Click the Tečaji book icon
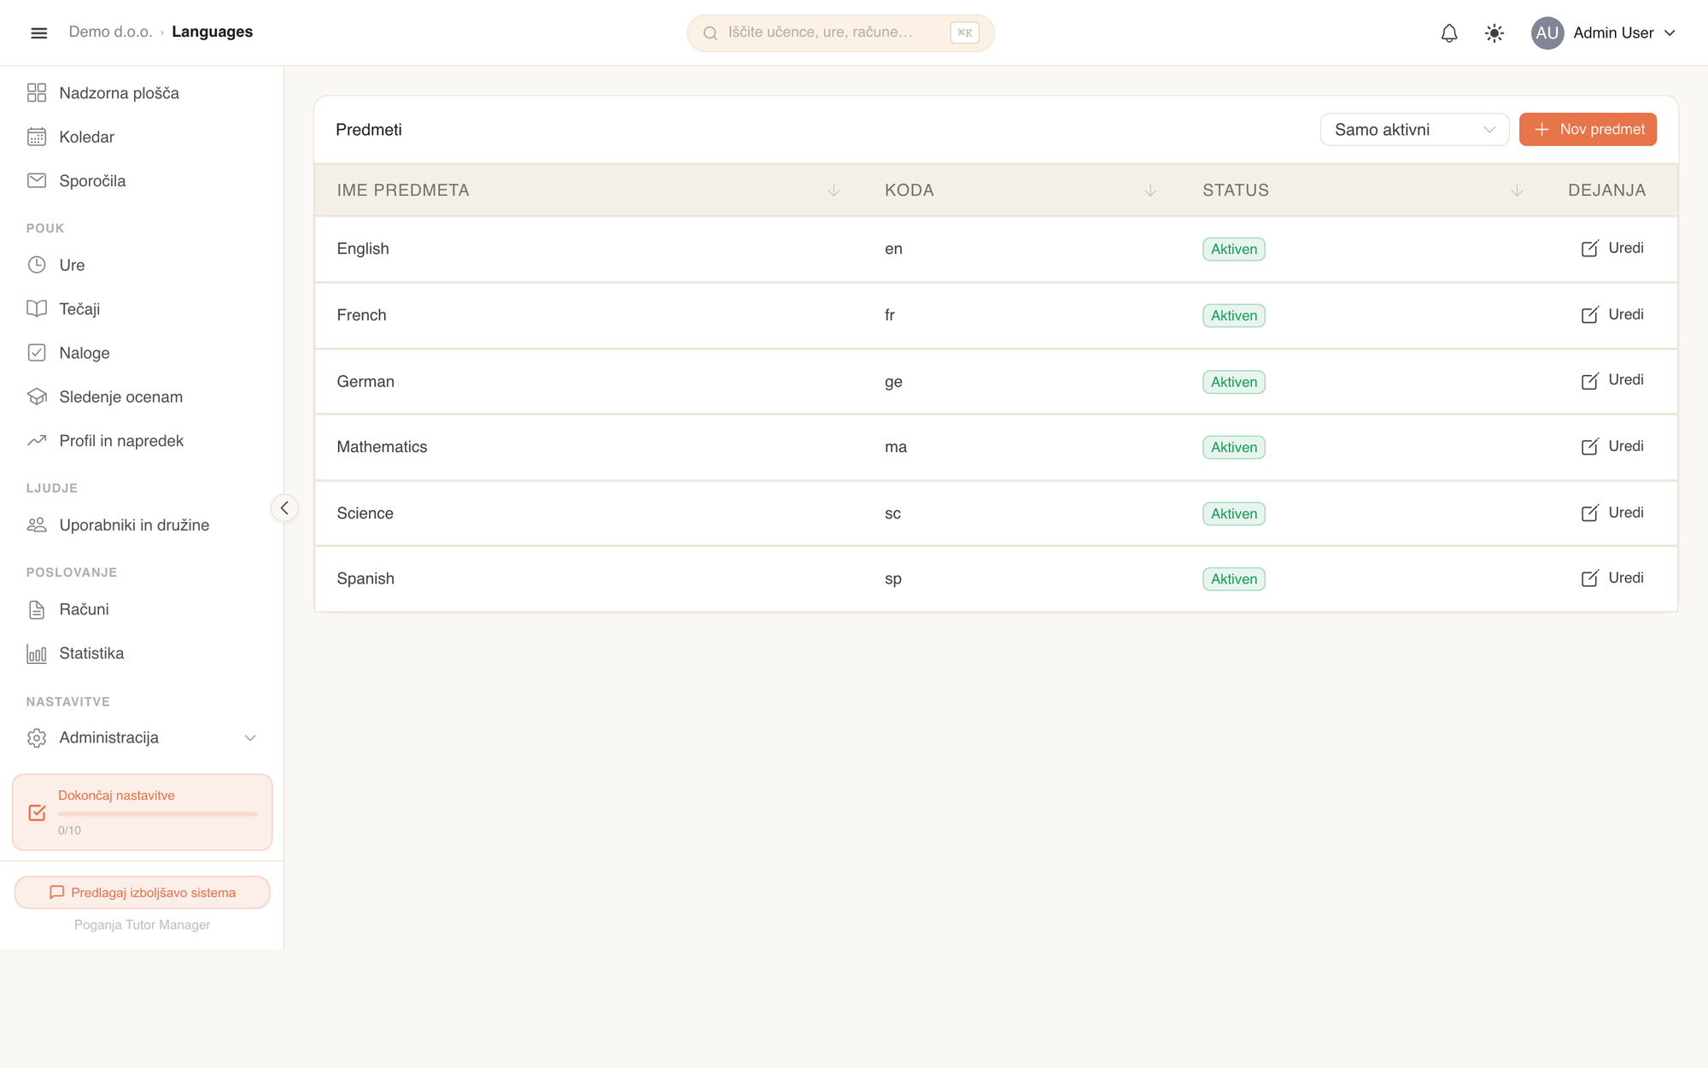 coord(37,308)
